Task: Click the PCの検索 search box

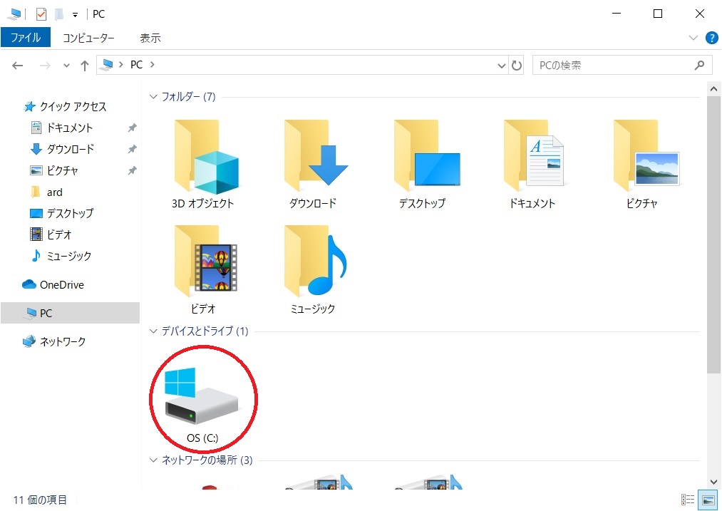Action: tap(613, 66)
